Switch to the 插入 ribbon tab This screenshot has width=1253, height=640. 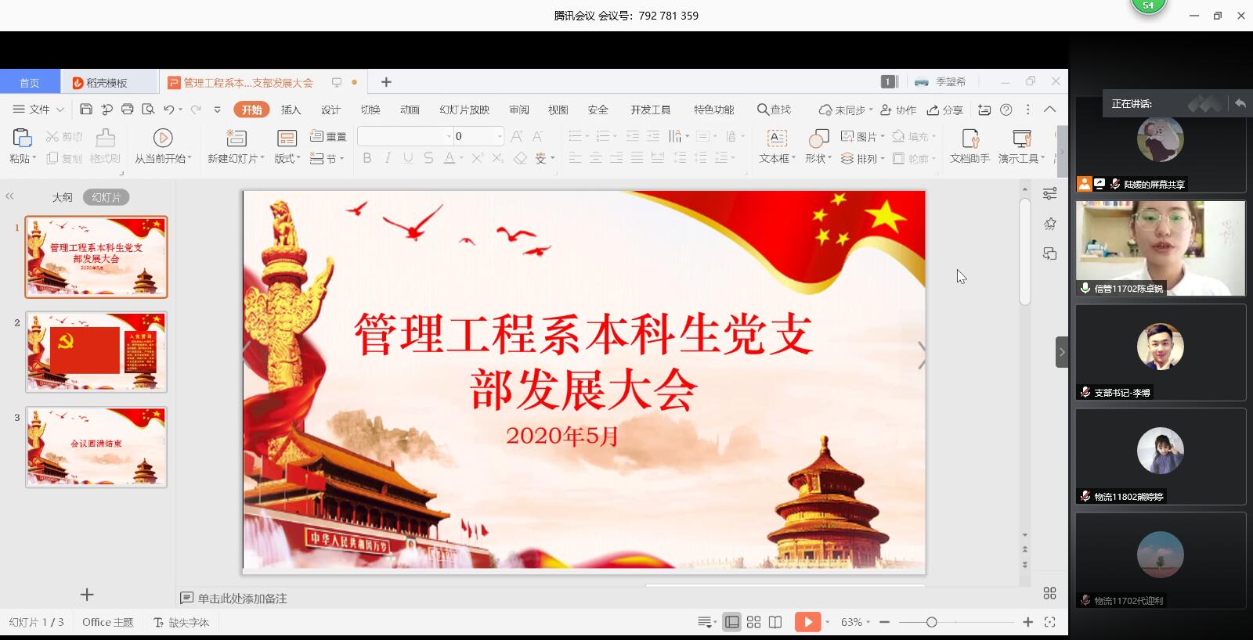(x=291, y=110)
